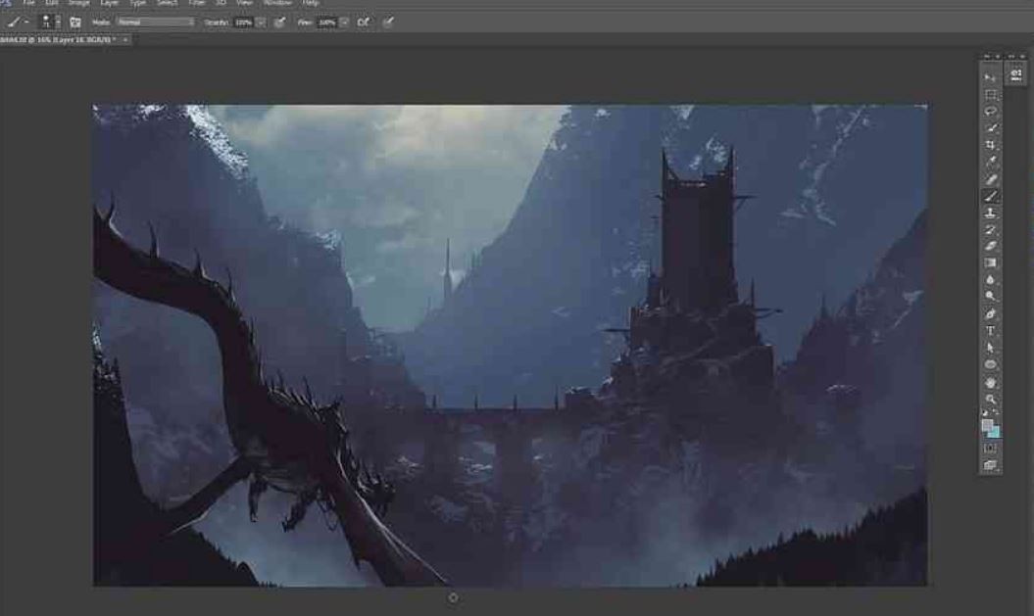Viewport: 1034px width, 616px height.
Task: Select the Hand tool
Action: (991, 382)
